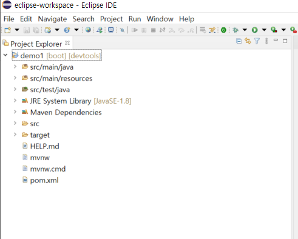
Task: Open the Window menu
Action: coord(160,19)
